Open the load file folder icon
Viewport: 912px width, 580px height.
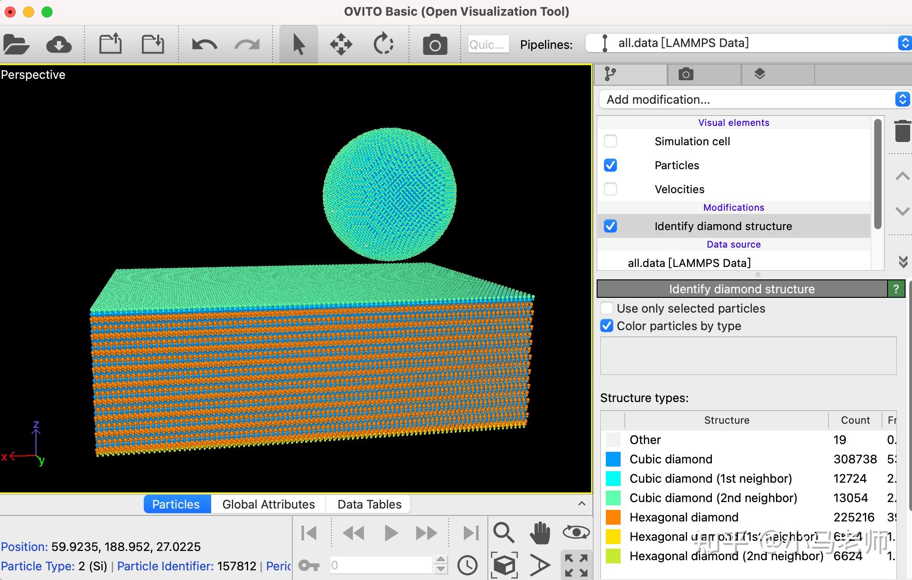[x=16, y=45]
